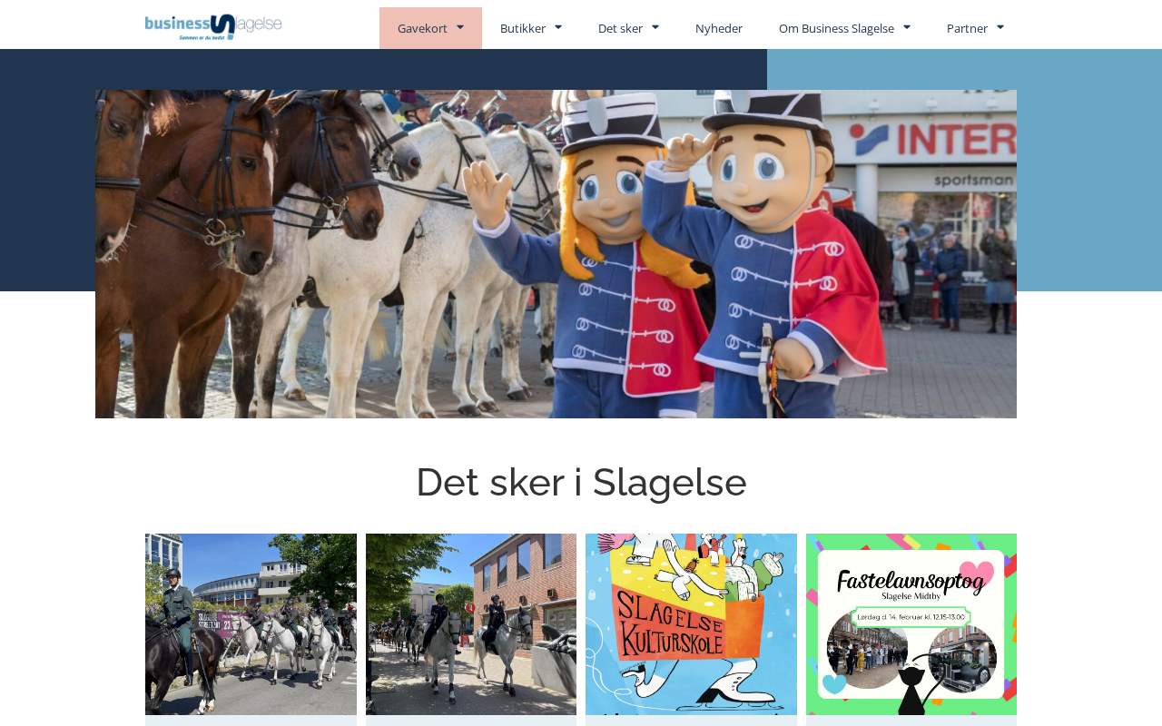This screenshot has height=726, width=1162.
Task: Open the Butikker menu item
Action: coord(523,28)
